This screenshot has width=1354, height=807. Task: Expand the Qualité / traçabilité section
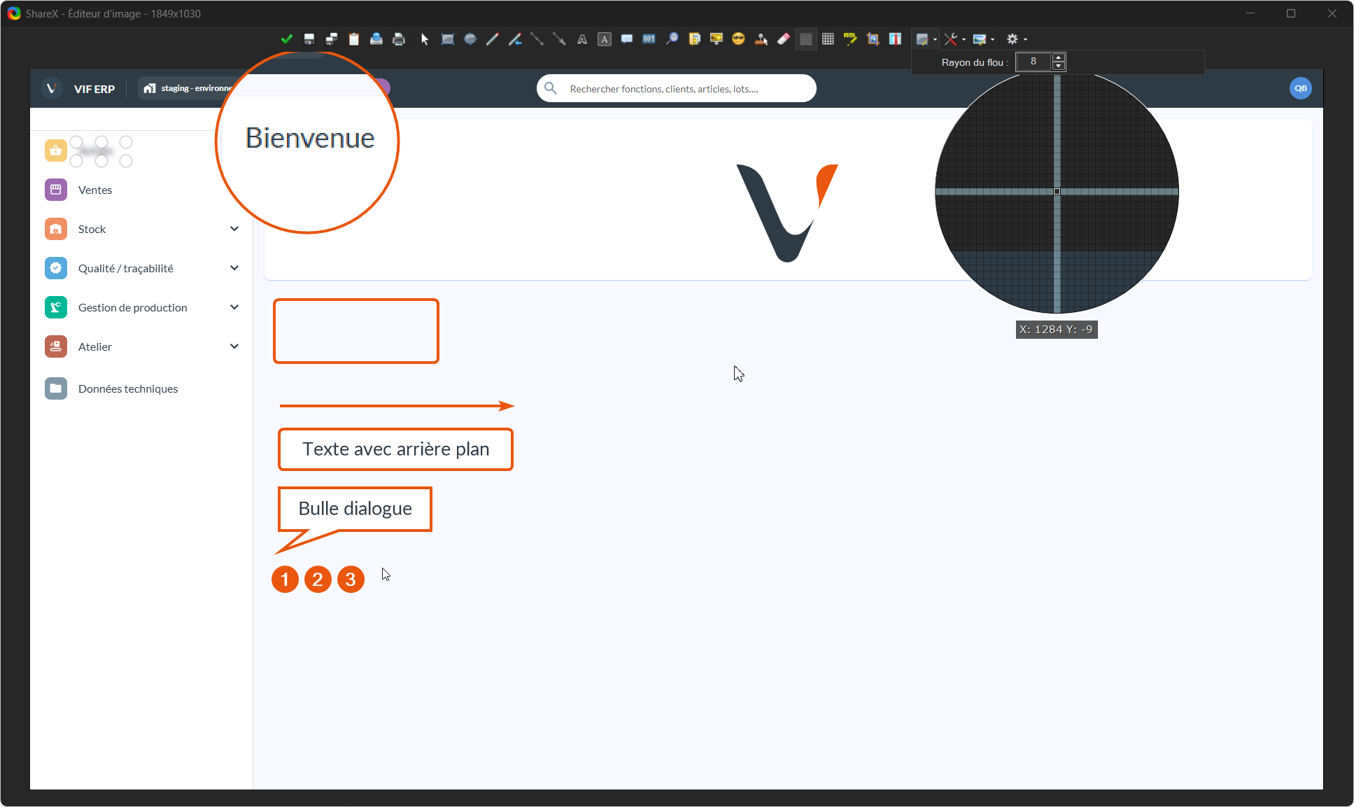(x=234, y=268)
